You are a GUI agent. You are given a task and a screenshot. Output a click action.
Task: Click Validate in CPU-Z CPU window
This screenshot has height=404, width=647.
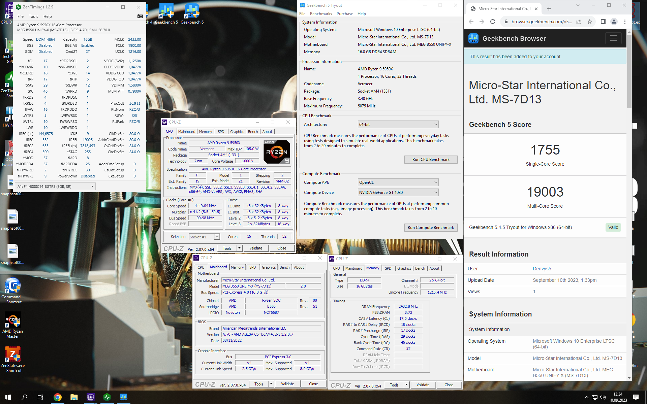(x=256, y=248)
